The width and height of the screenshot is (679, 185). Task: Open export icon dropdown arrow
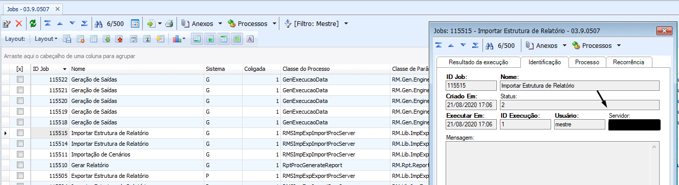coord(160,23)
